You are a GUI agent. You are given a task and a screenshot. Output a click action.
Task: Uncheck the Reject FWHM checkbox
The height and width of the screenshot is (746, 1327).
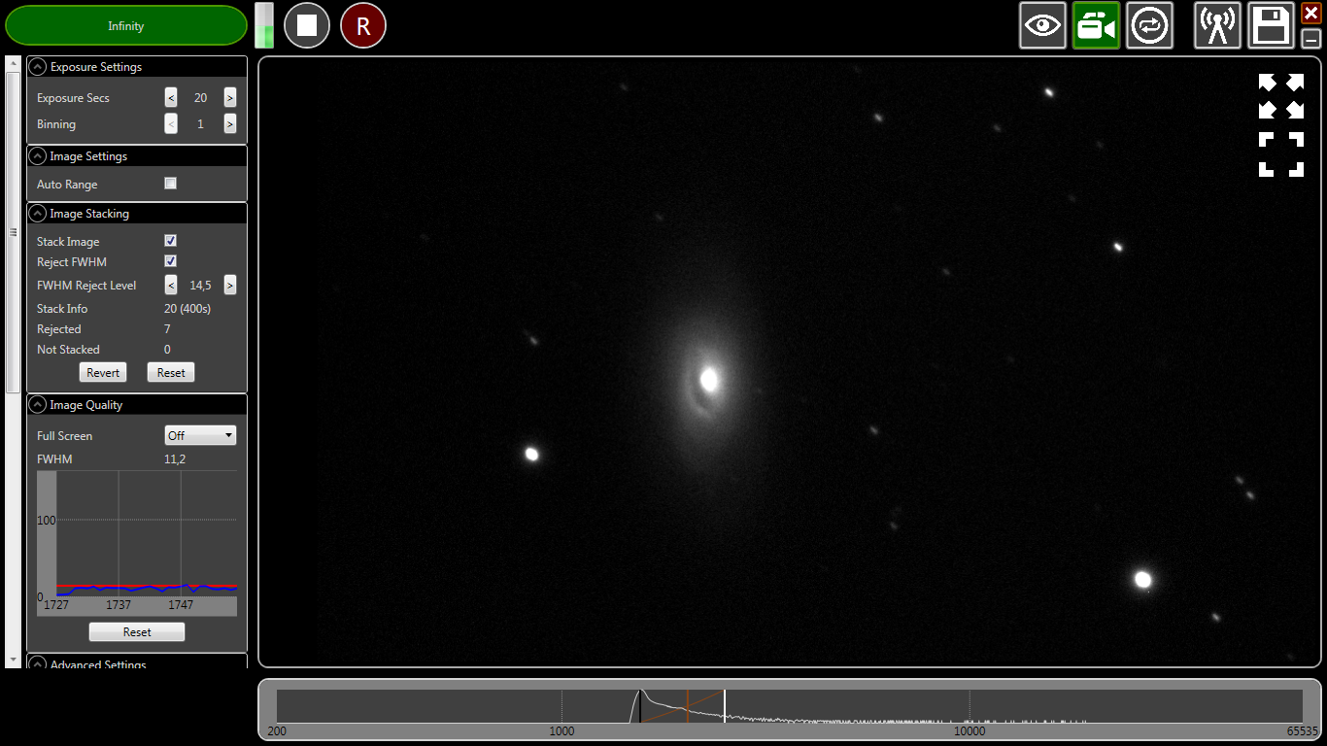pyautogui.click(x=171, y=260)
